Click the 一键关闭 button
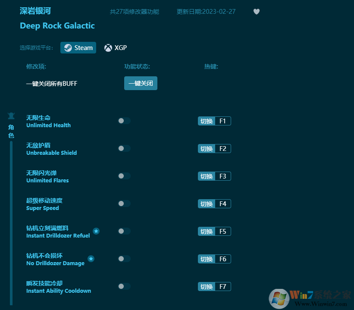The width and height of the screenshot is (354, 310). pyautogui.click(x=141, y=83)
